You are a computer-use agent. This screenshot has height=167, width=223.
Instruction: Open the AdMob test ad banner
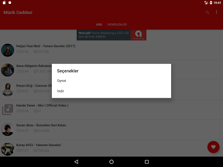[x=111, y=35]
